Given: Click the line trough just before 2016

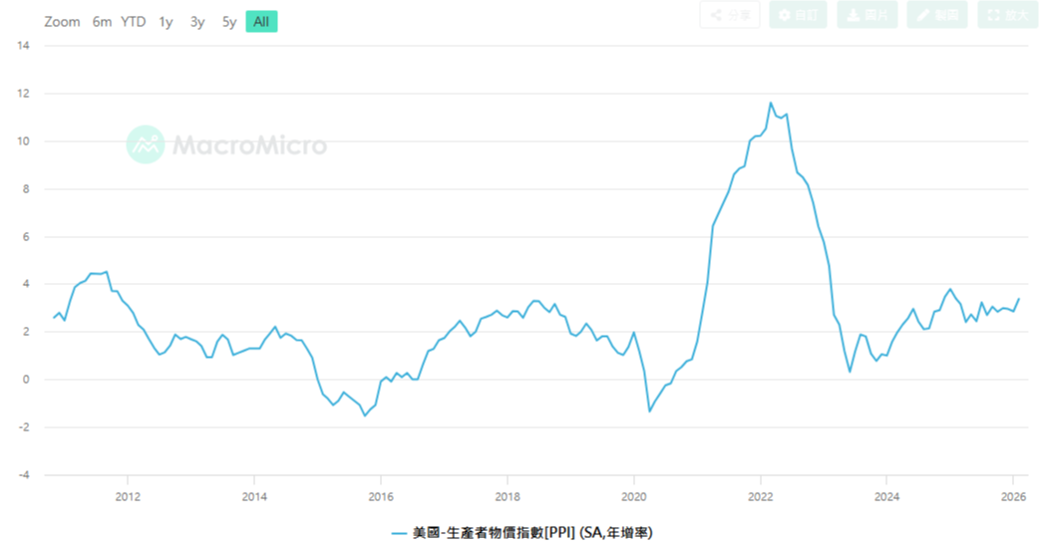Looking at the screenshot, I should pyautogui.click(x=365, y=414).
